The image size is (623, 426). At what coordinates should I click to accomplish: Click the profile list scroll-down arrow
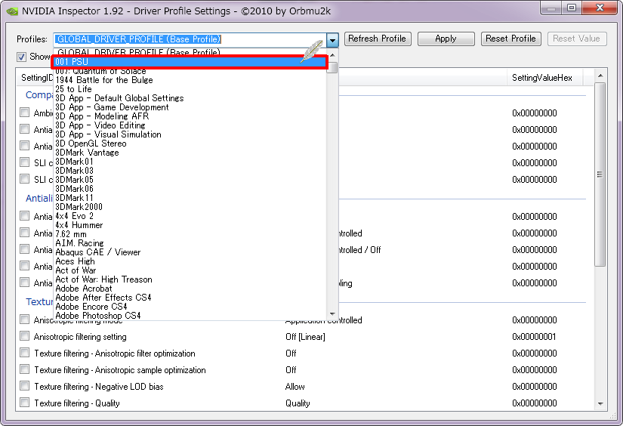pyautogui.click(x=332, y=314)
